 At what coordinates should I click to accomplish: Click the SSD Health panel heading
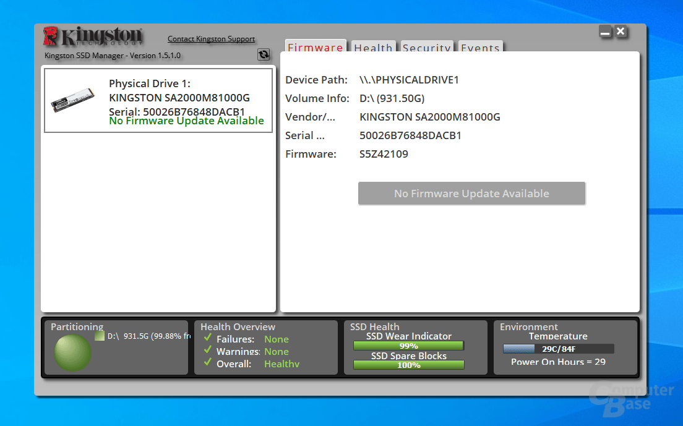[375, 326]
